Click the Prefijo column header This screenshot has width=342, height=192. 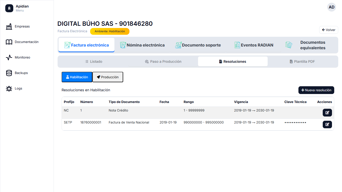69,102
